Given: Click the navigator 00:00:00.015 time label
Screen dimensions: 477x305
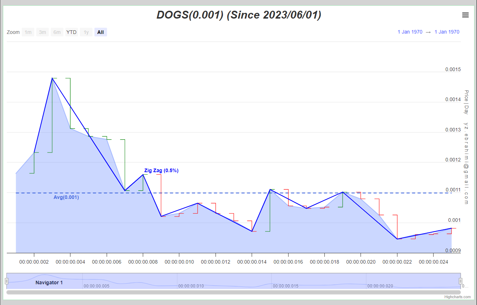Looking at the screenshot, I should point(285,286).
